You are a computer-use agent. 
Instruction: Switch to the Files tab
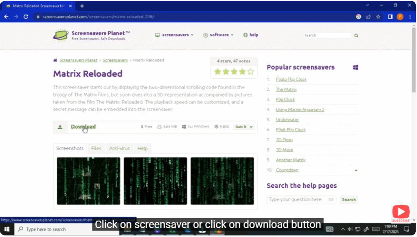click(96, 149)
